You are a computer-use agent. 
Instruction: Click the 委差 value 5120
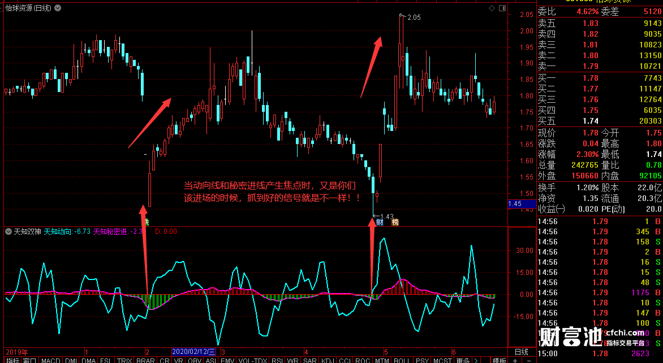click(x=652, y=12)
